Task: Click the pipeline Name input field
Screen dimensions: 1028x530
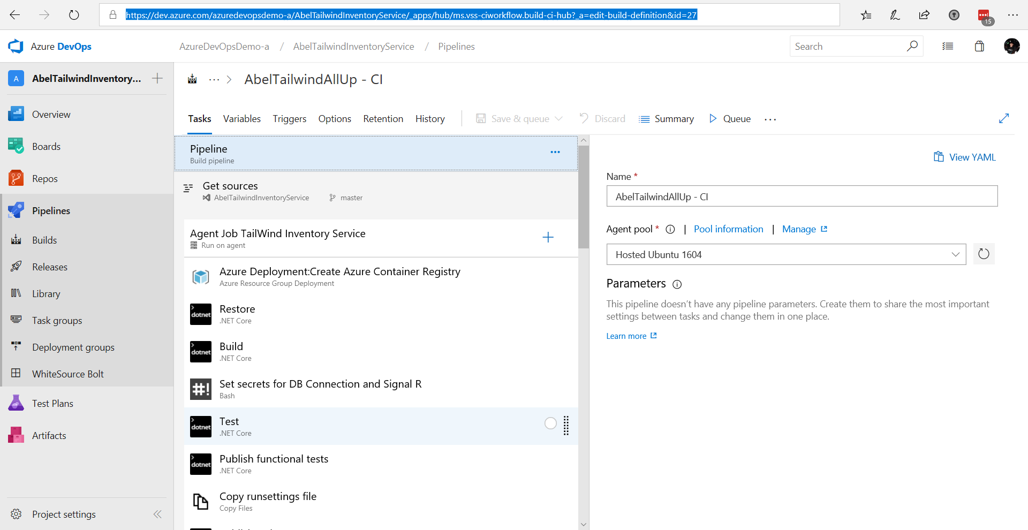Action: coord(802,196)
